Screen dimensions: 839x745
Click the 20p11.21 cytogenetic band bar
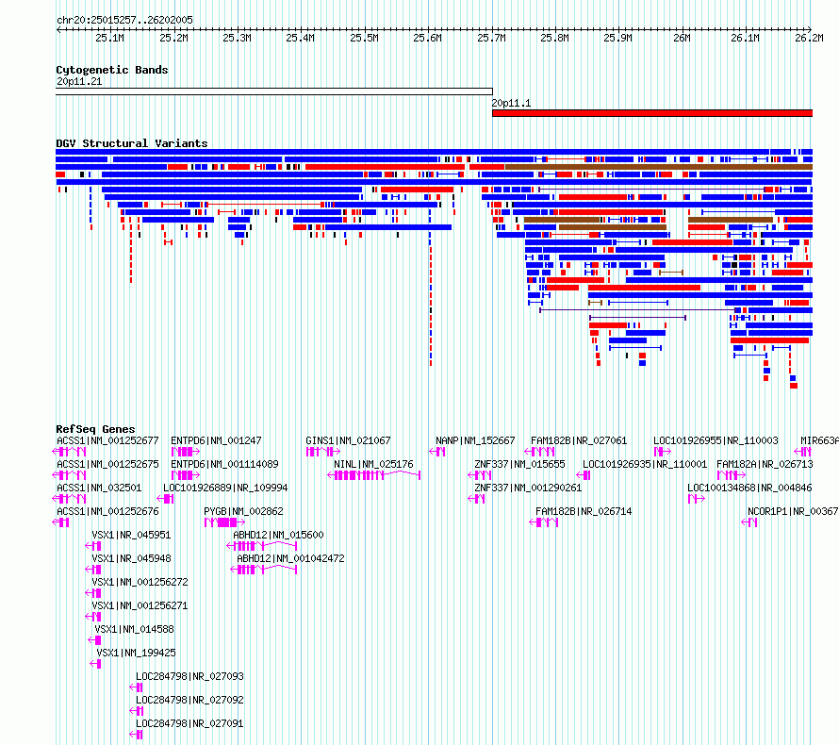point(274,91)
